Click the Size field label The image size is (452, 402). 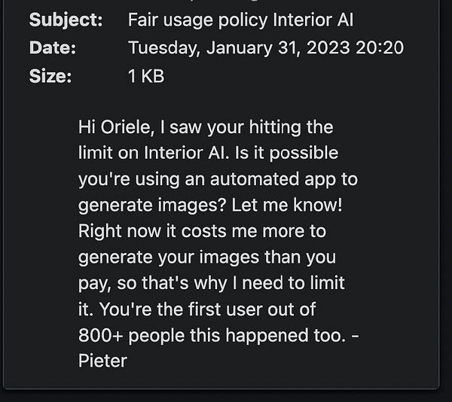point(50,76)
